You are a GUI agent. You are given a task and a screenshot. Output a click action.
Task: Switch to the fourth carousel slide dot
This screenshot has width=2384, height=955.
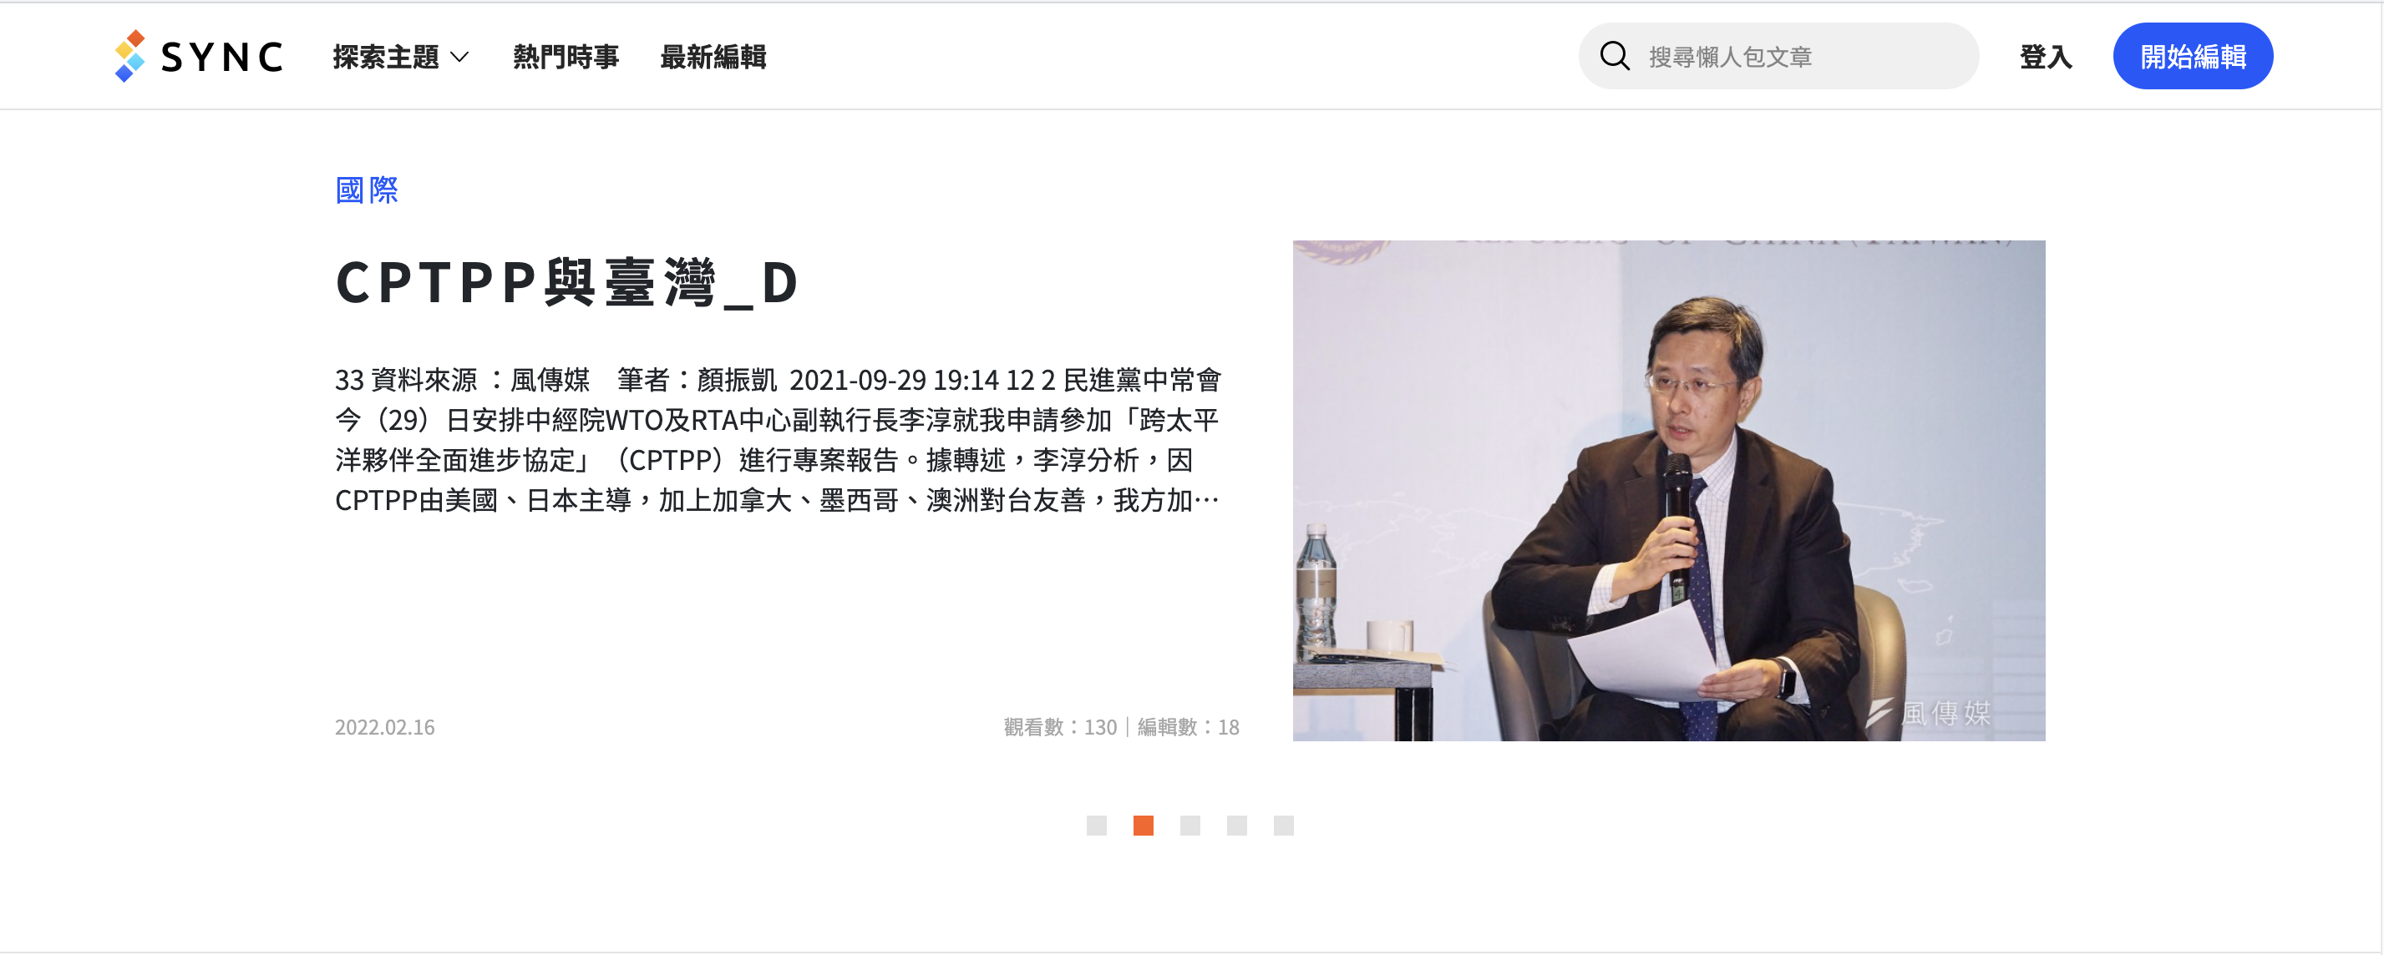[1236, 826]
